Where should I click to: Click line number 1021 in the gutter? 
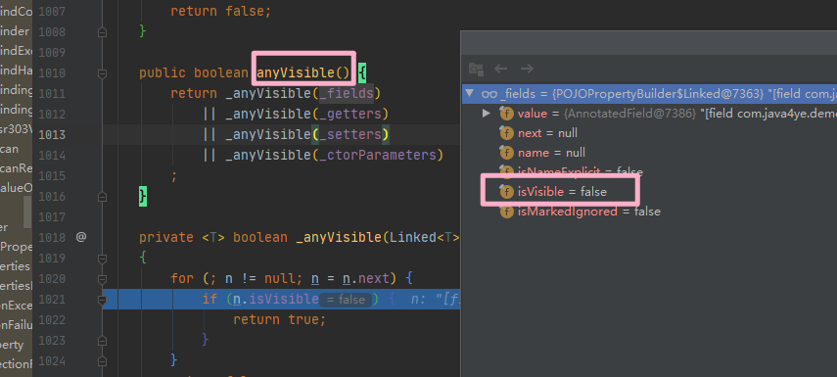52,300
